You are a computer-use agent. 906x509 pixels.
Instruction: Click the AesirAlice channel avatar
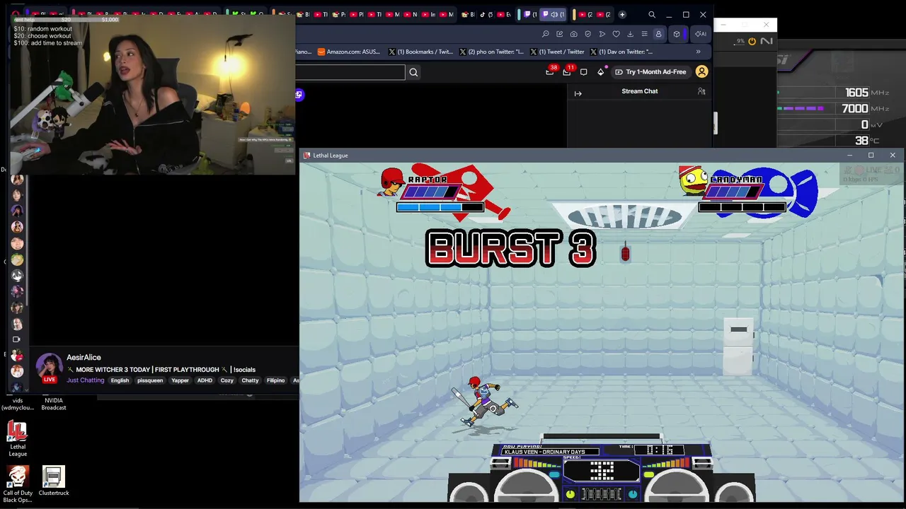pos(49,365)
